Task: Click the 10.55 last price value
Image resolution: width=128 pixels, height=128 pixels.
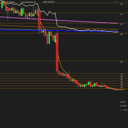Action: click(123, 102)
